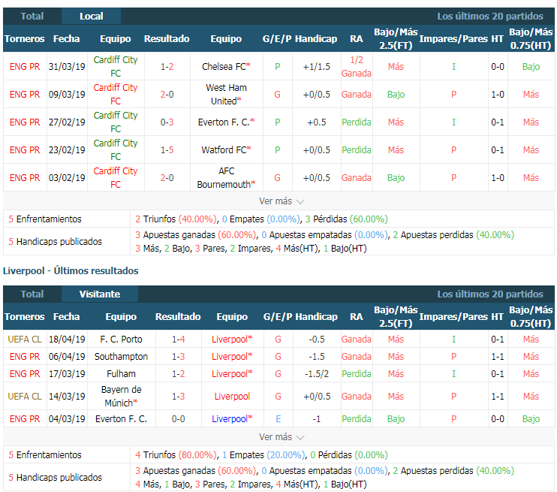Click Cardiff City FC in 27/02/19 row
The width and height of the screenshot is (557, 492).
click(x=116, y=122)
